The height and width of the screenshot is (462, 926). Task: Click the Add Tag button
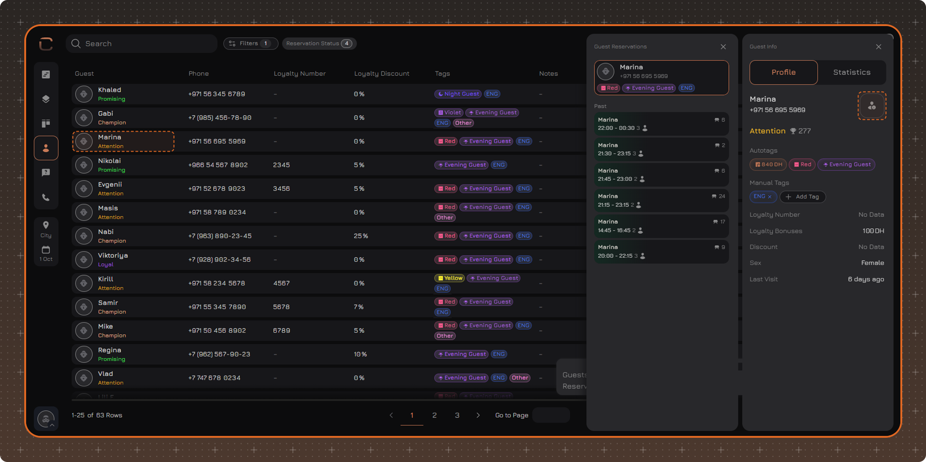pyautogui.click(x=802, y=197)
